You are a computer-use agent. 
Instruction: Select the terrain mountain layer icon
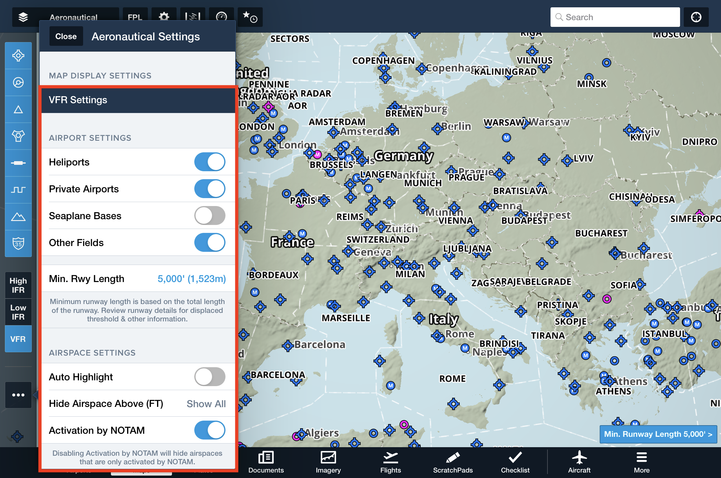pyautogui.click(x=18, y=217)
